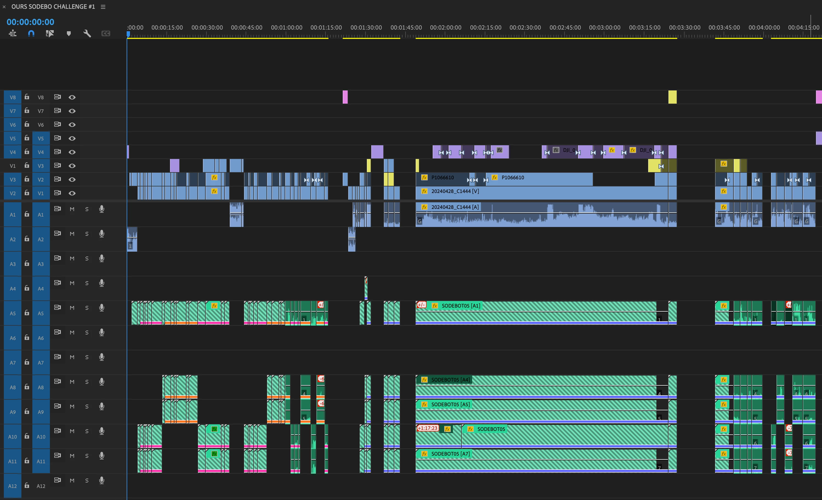Toggle the lock on track V2

[x=27, y=179]
